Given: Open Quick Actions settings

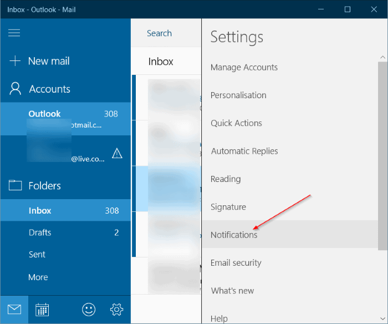Looking at the screenshot, I should (236, 123).
